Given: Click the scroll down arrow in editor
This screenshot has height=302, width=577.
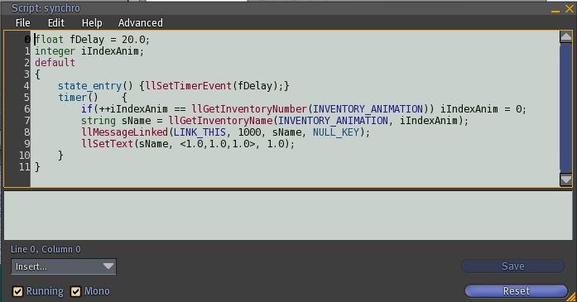Looking at the screenshot, I should [565, 180].
